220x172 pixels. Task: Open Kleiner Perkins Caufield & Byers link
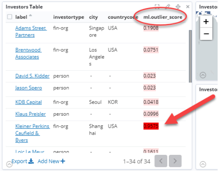tap(32, 133)
